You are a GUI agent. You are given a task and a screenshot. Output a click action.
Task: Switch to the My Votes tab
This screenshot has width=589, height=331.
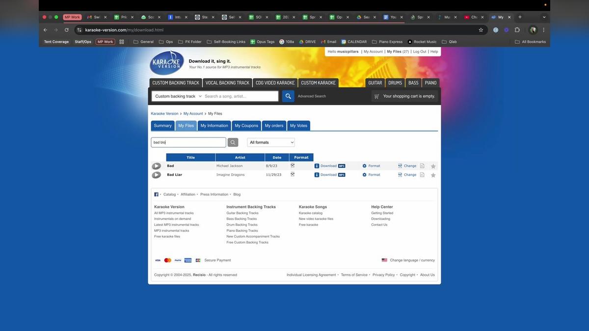coord(298,126)
